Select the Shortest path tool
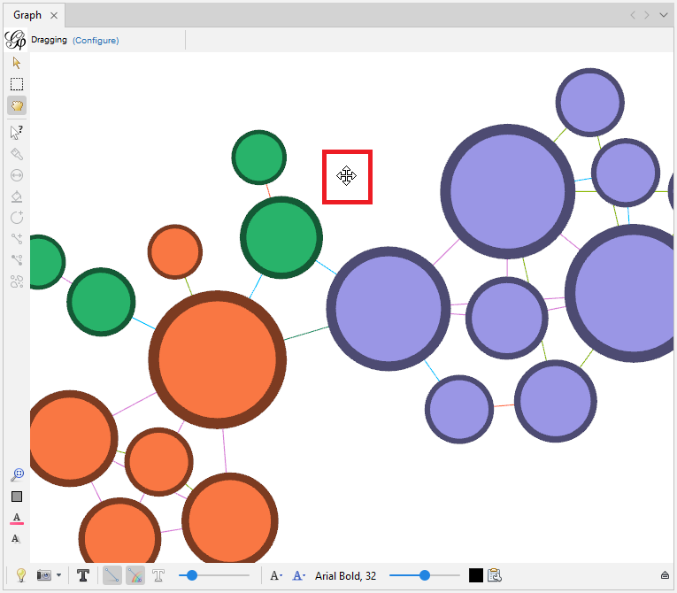The width and height of the screenshot is (677, 593). tap(17, 260)
